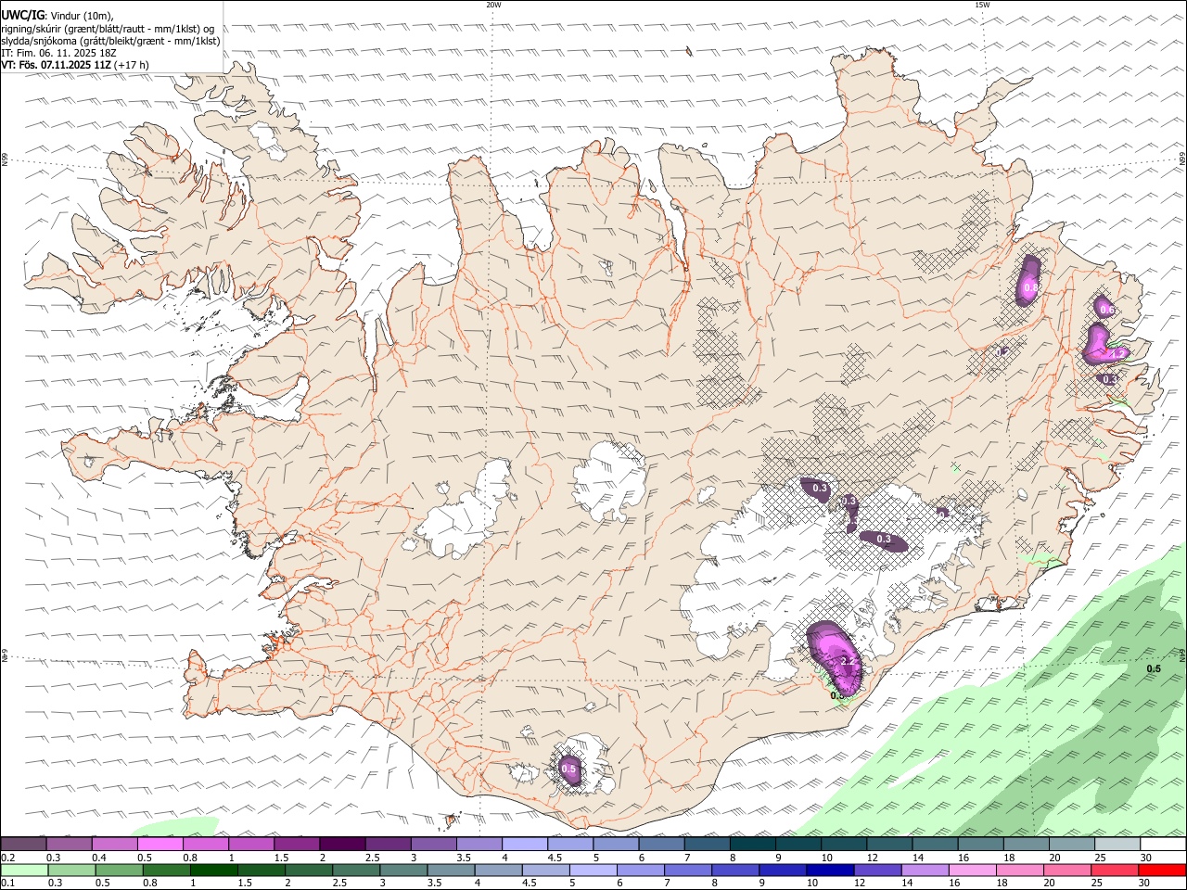Click darkest purple 2 swatch in top legend
Viewport: 1187px width, 890px height.
click(x=342, y=845)
